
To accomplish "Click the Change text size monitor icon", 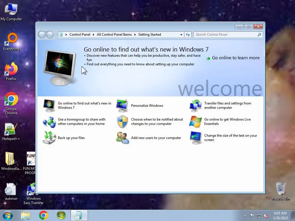I will tap(196, 138).
